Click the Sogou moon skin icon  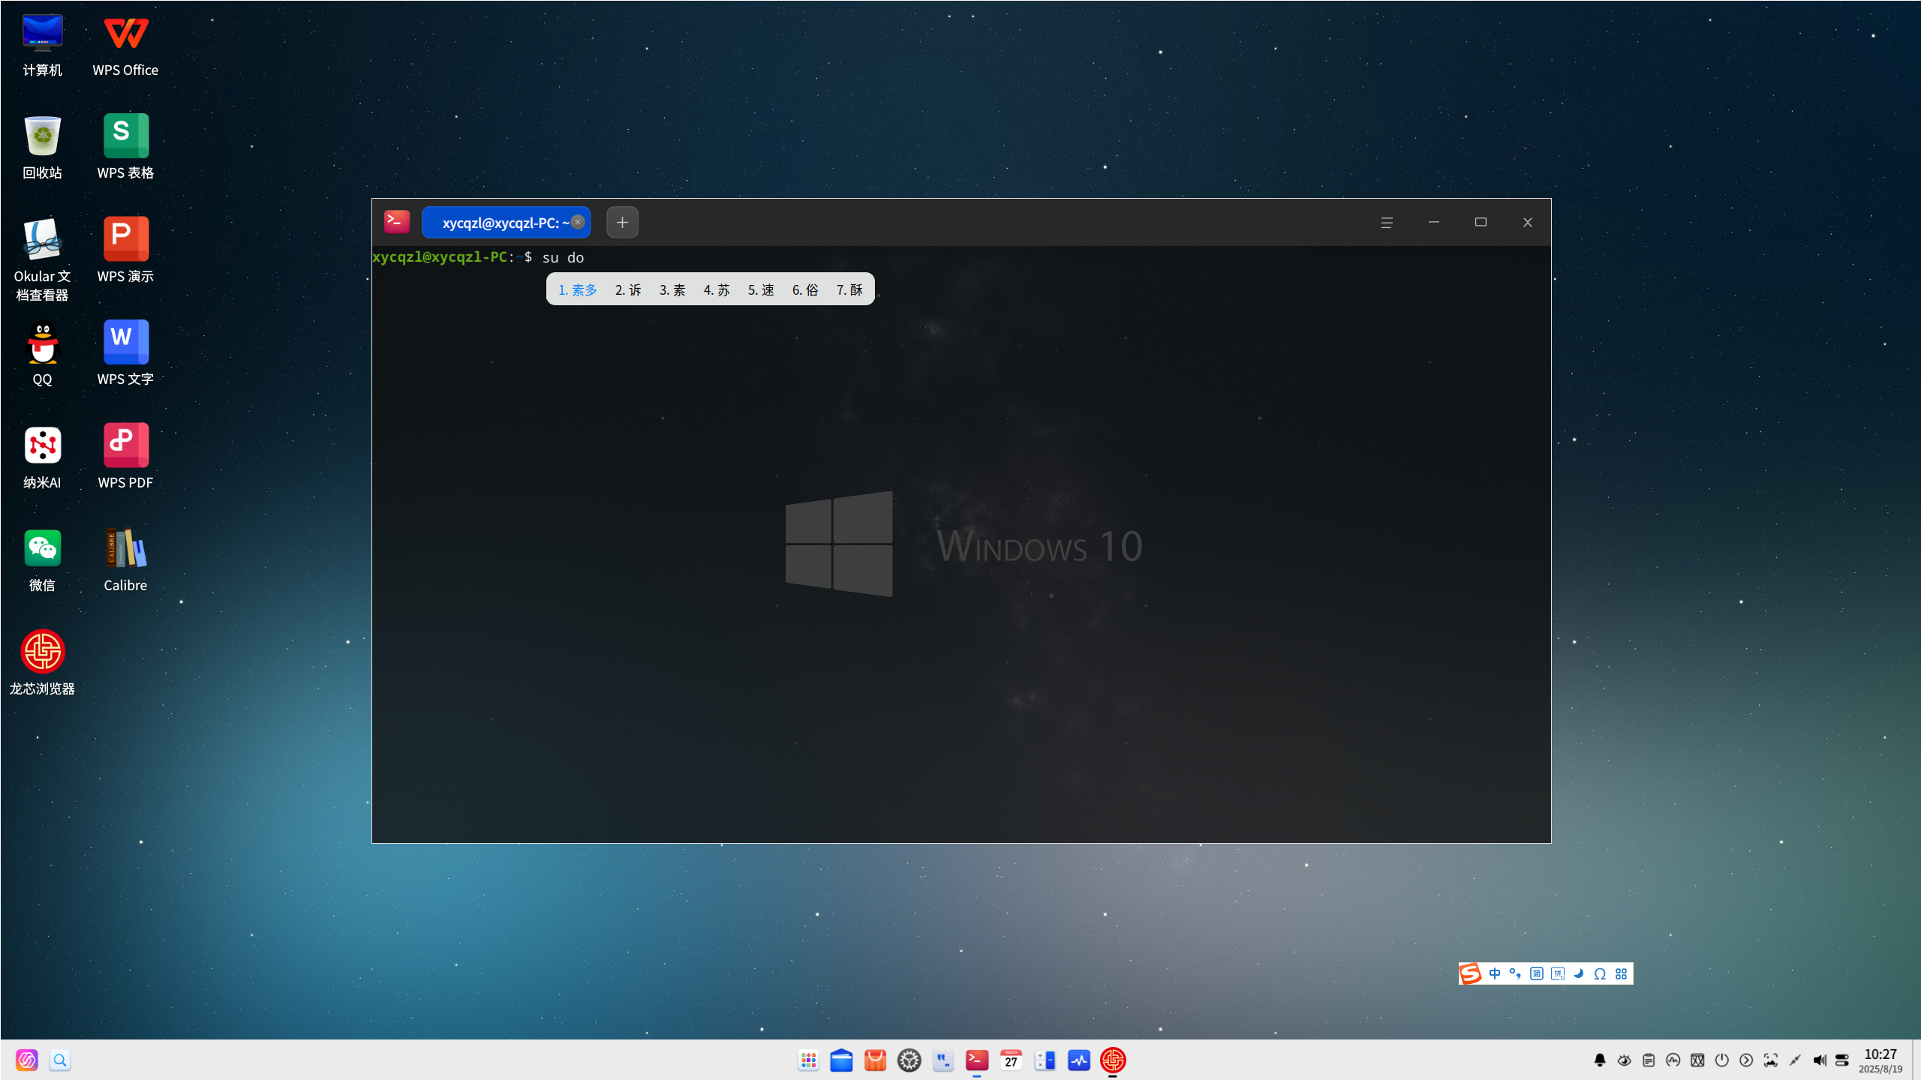[x=1579, y=973]
